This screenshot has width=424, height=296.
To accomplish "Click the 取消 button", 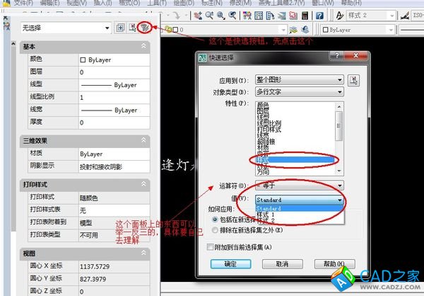I will tap(281, 263).
